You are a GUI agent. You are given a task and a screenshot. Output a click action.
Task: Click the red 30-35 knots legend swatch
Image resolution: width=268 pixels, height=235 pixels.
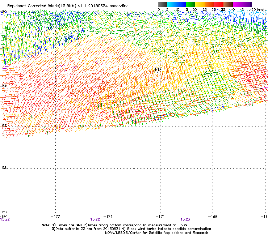[219, 4]
